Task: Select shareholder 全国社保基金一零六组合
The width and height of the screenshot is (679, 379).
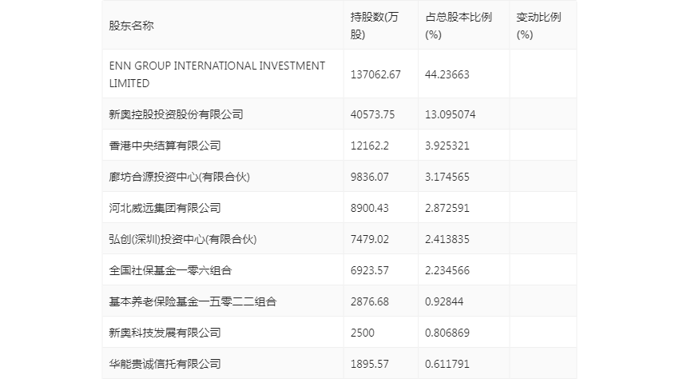Action: [x=170, y=270]
